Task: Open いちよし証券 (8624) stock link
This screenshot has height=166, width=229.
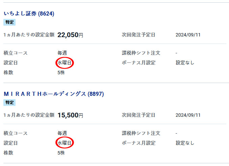Action: point(29,13)
